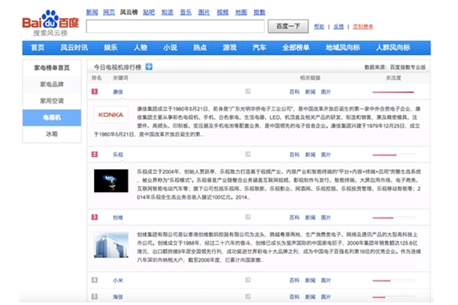Viewport: 458px width, 305px height.
Task: Open the 视频 top link
Action: point(223,12)
